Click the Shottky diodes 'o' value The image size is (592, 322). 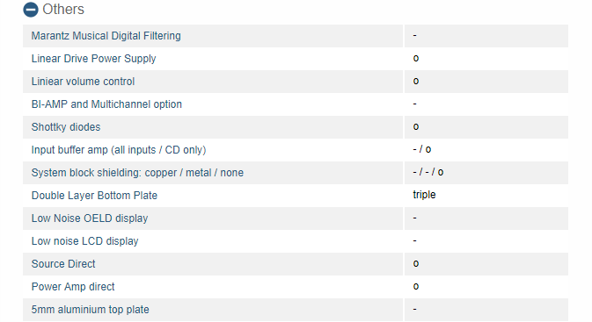pyautogui.click(x=416, y=127)
